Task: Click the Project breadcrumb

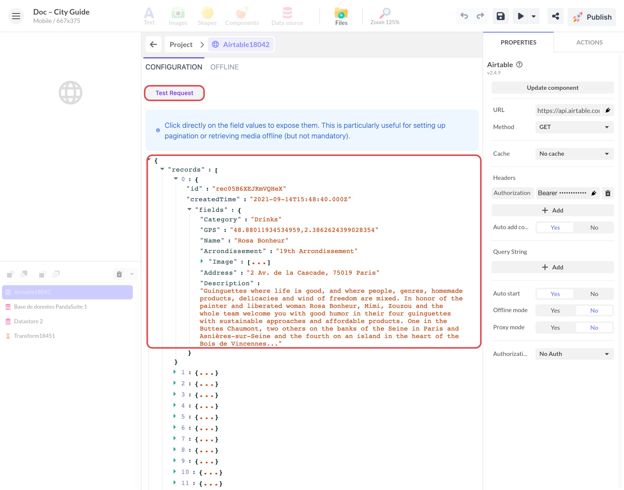Action: pyautogui.click(x=181, y=45)
